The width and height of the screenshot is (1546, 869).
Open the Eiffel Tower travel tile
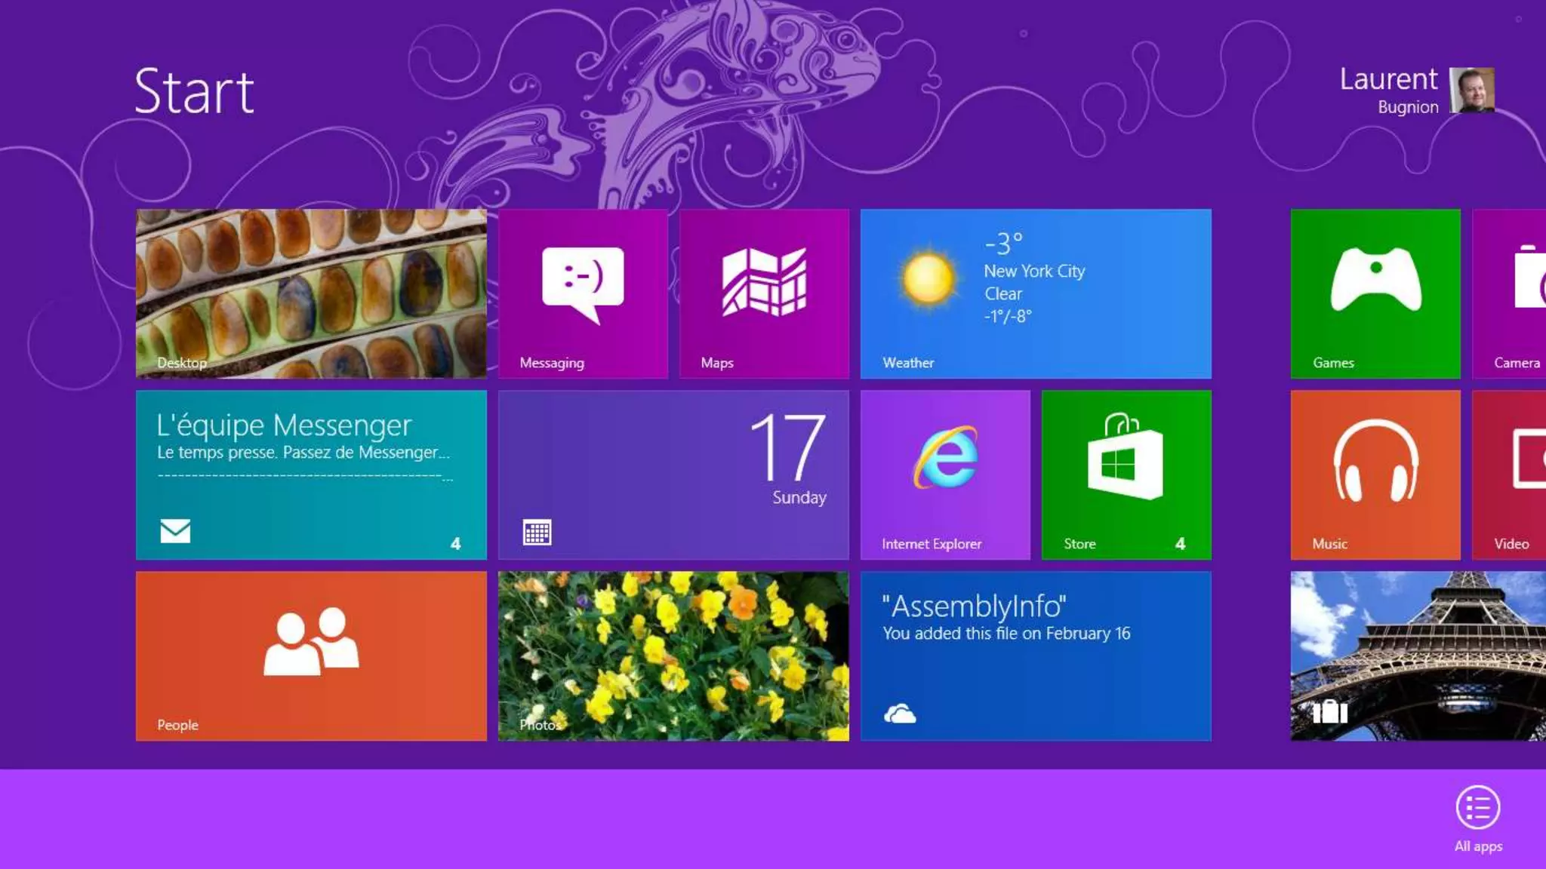pyautogui.click(x=1418, y=656)
